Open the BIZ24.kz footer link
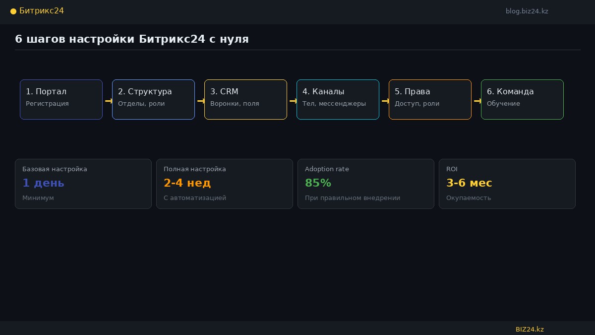Image resolution: width=595 pixels, height=335 pixels. (530, 330)
